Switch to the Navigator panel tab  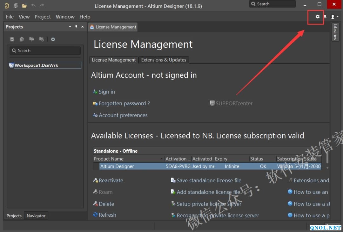[36, 216]
